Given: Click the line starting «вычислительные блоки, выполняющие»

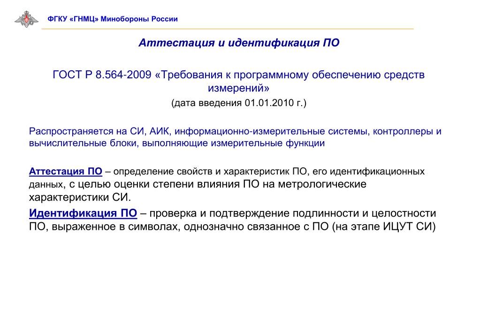Looking at the screenshot, I should [x=176, y=143].
